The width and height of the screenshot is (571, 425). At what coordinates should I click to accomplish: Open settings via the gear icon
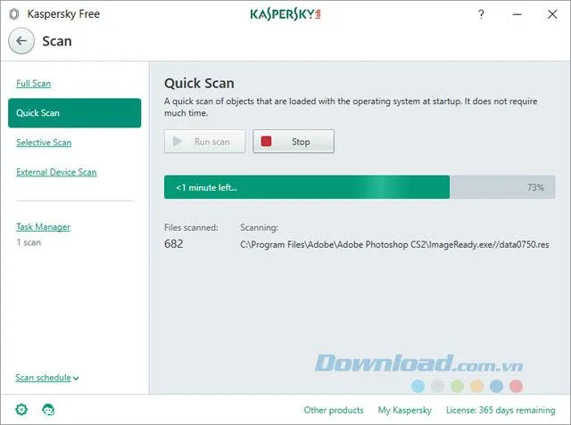click(21, 409)
